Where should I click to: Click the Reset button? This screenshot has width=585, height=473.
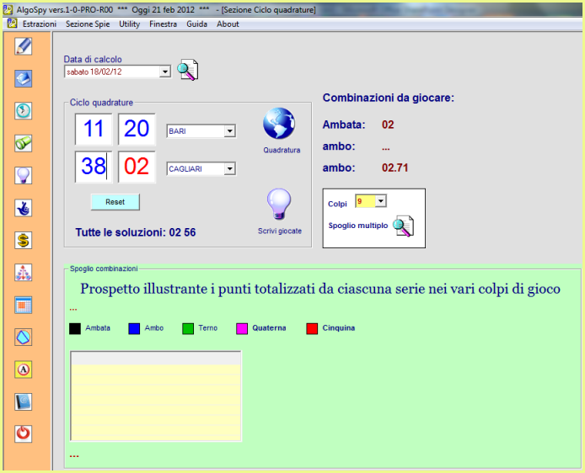tap(115, 202)
